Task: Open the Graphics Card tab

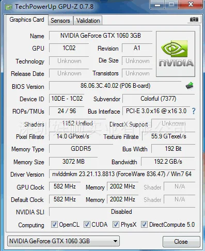Action: (x=27, y=20)
